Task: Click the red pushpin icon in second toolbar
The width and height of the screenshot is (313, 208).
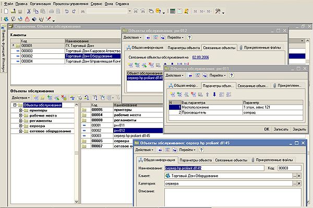Action: 49,19
